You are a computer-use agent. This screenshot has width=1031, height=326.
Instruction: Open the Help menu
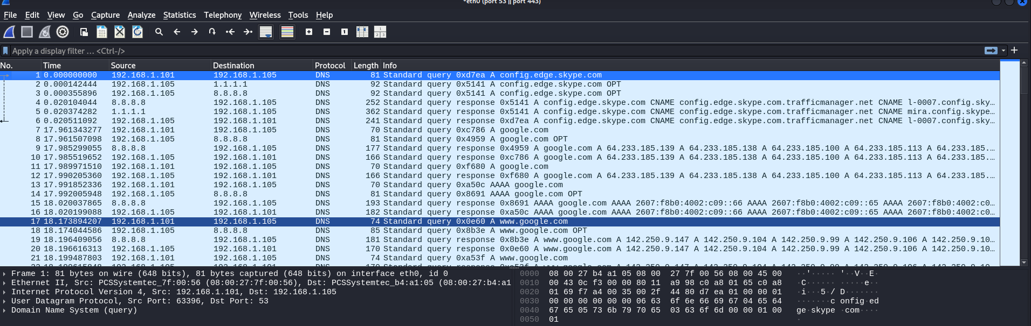324,15
